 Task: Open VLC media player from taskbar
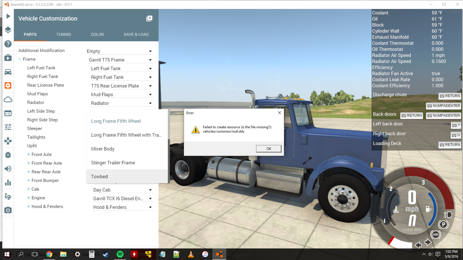pyautogui.click(x=191, y=254)
